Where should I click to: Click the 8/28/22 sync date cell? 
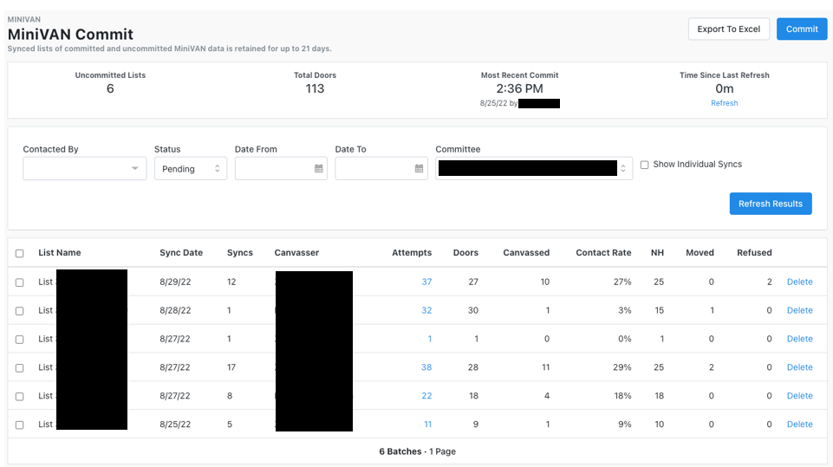(175, 310)
